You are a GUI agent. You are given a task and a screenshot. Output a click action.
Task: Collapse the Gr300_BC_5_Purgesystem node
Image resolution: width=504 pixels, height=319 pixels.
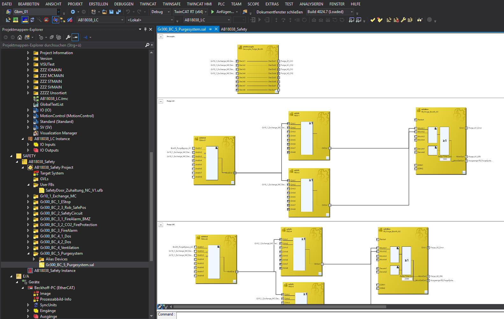(28, 253)
